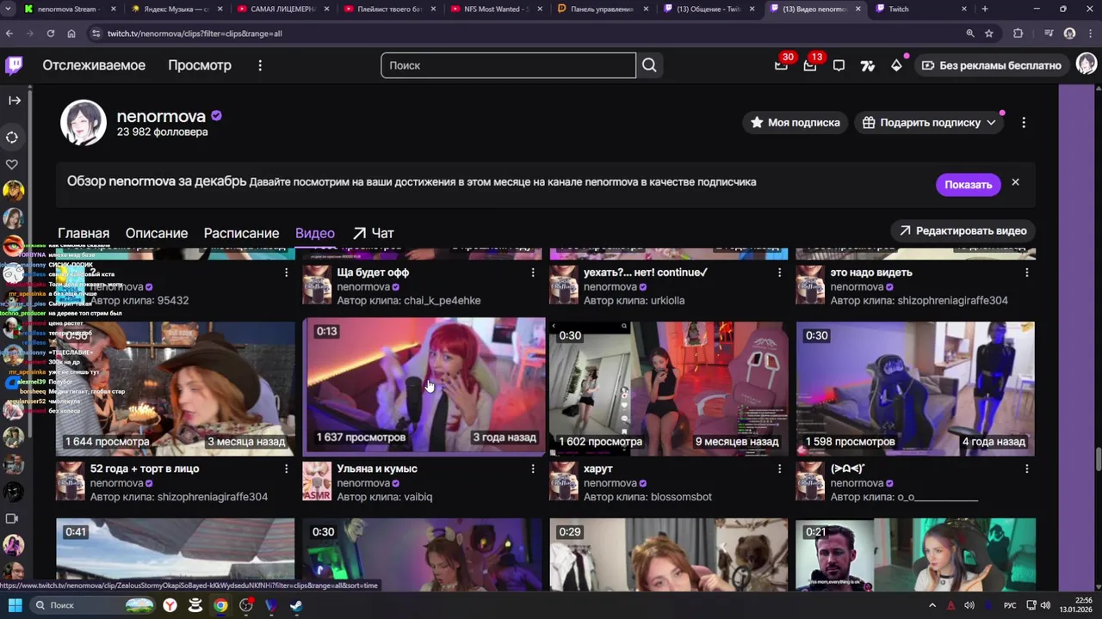This screenshot has height=619, width=1102.
Task: Open a new browser tab
Action: [x=984, y=9]
